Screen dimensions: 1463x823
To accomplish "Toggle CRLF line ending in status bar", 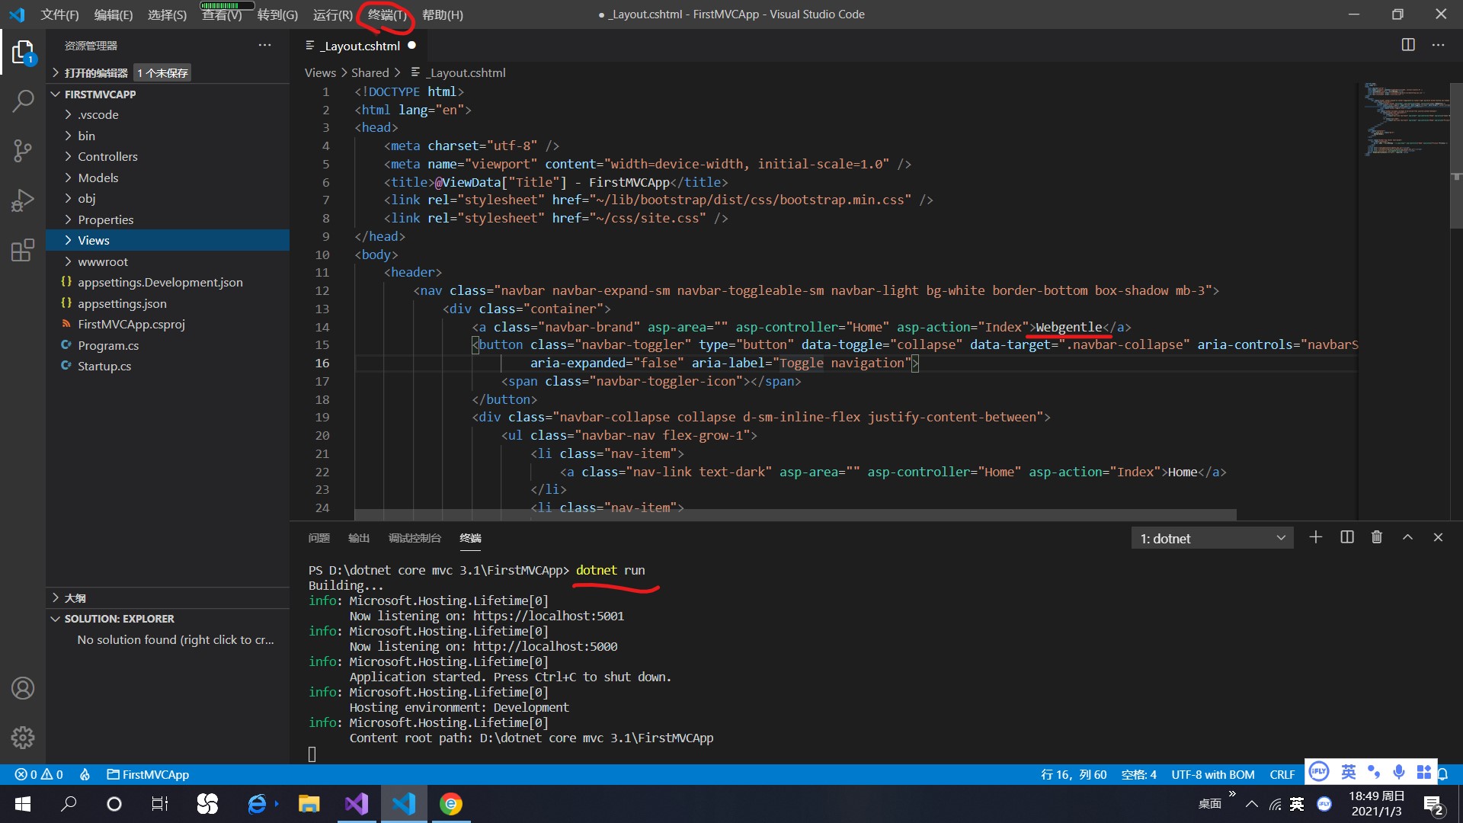I will 1282,774.
